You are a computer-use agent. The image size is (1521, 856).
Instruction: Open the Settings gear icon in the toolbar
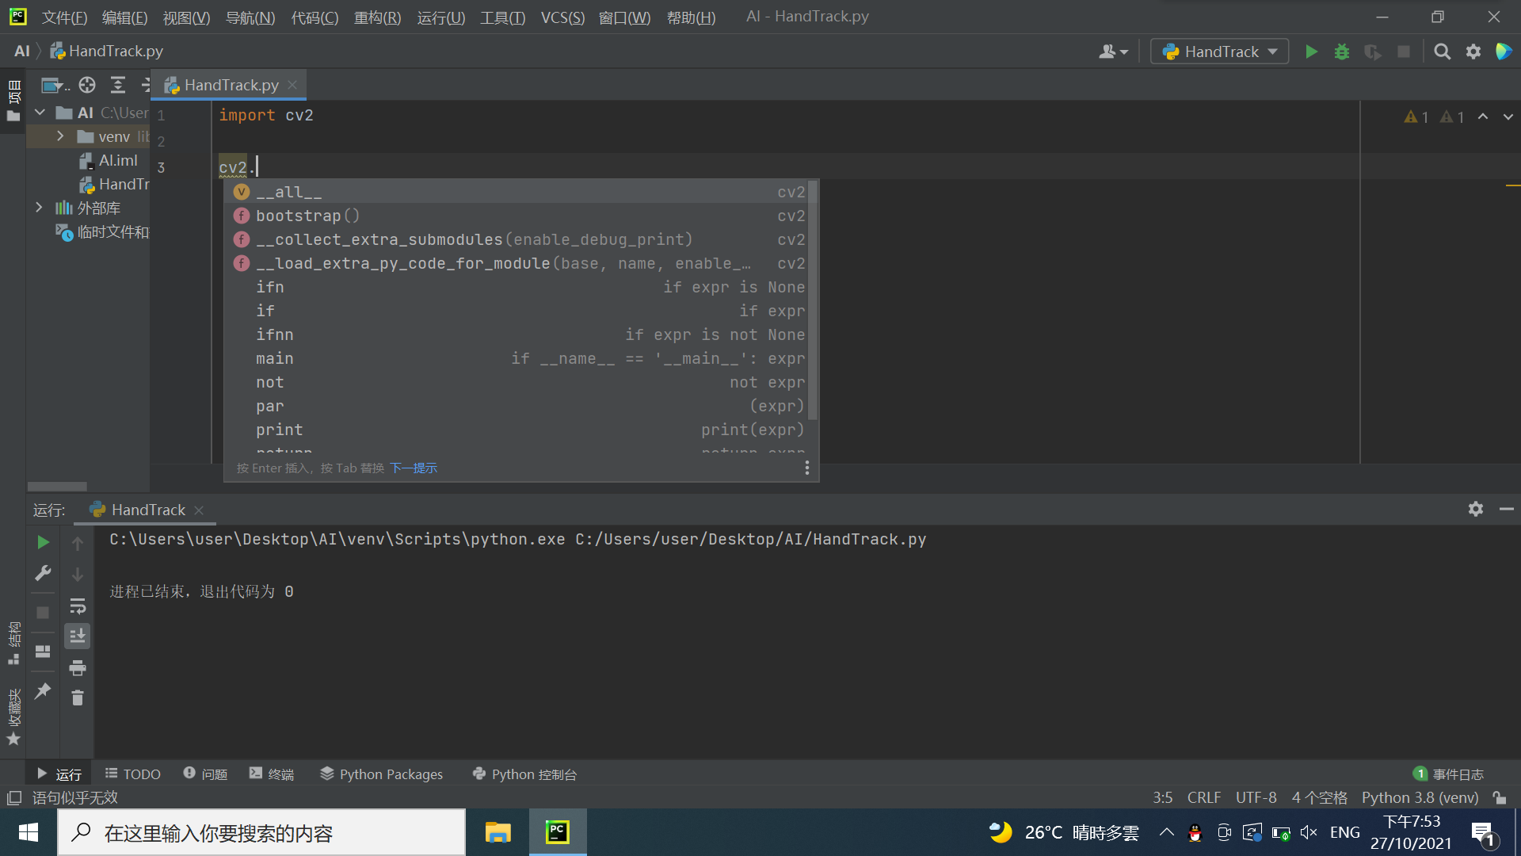tap(1473, 51)
